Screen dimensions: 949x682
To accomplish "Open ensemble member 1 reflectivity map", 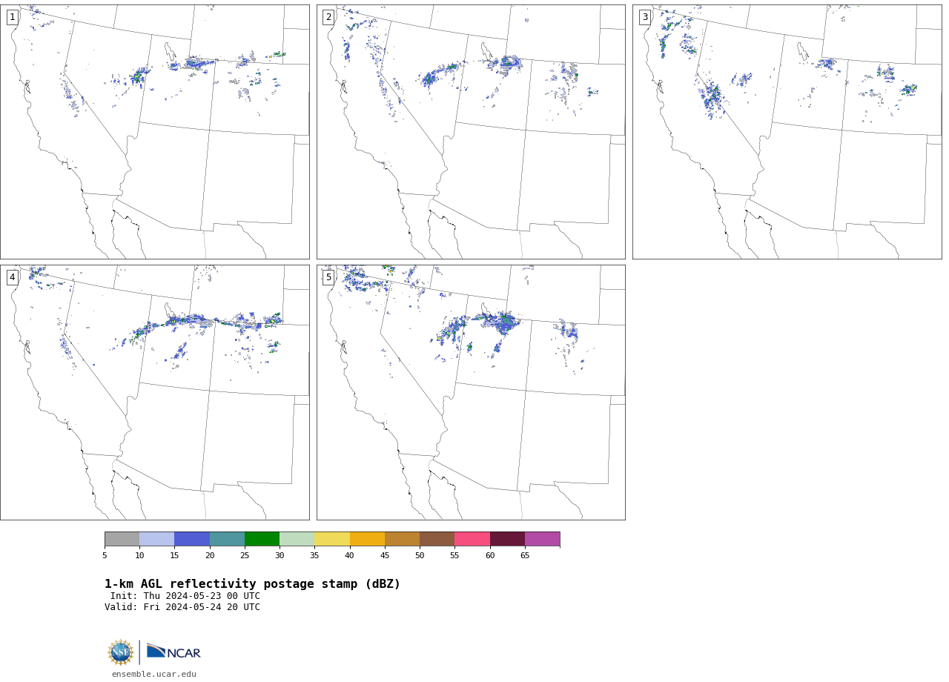I will [x=155, y=132].
